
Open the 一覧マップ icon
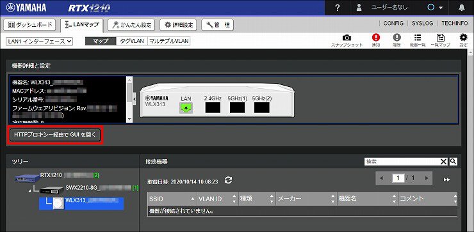click(441, 40)
